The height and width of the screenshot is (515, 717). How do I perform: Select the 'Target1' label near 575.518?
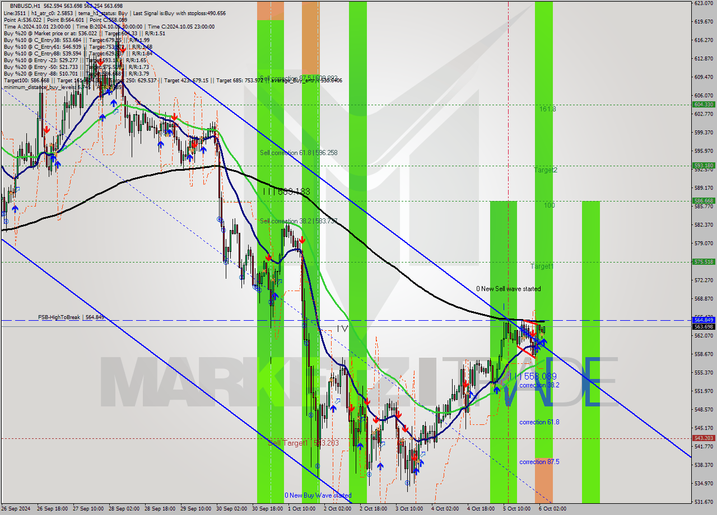[x=542, y=266]
